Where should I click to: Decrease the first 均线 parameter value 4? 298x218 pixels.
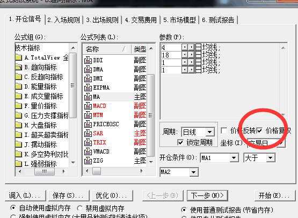click(x=185, y=47)
